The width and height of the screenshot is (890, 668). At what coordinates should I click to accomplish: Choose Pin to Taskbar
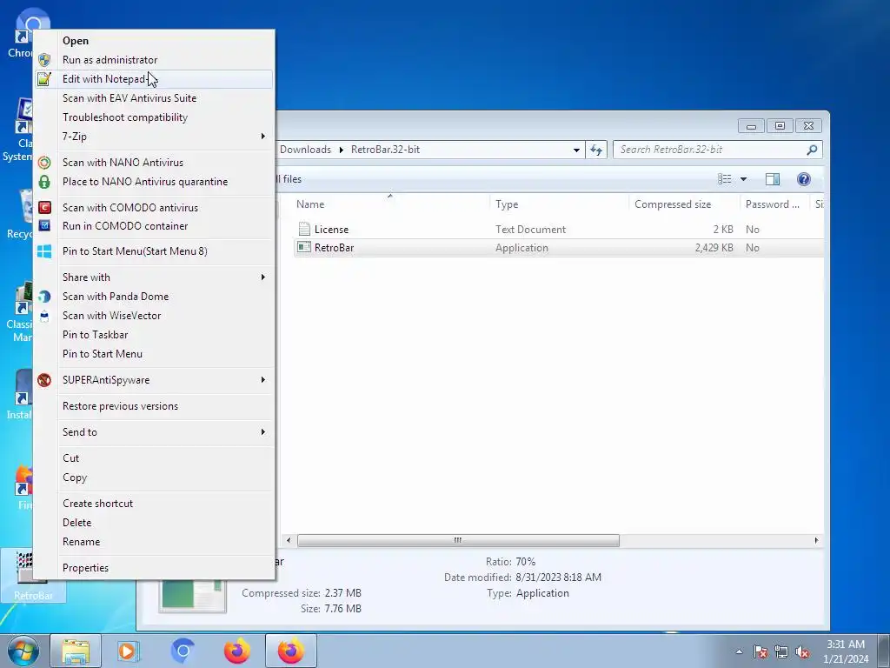[96, 335]
